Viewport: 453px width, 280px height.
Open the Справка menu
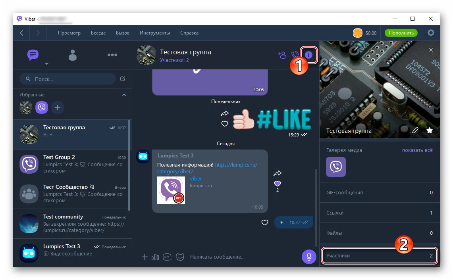189,33
